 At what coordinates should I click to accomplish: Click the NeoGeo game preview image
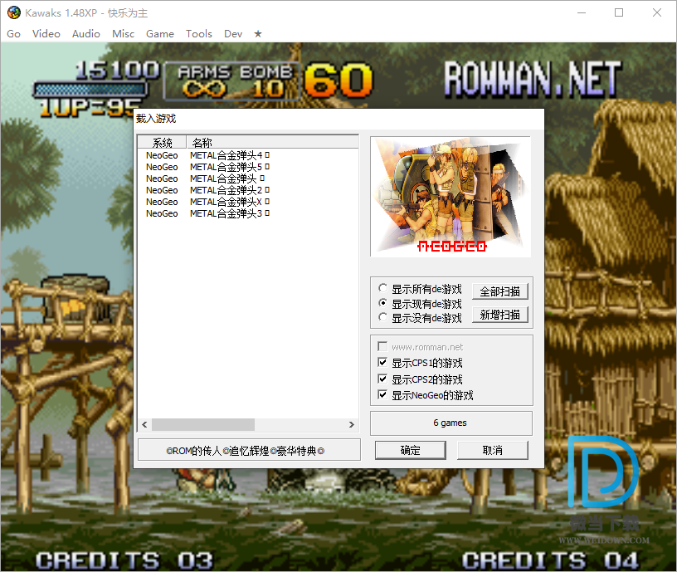[451, 197]
